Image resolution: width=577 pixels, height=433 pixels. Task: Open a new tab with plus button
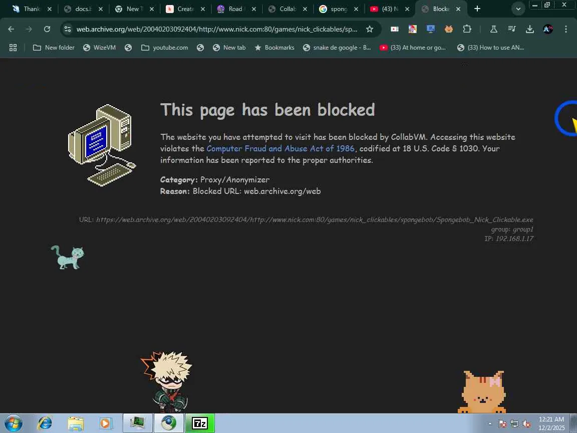pos(477,9)
